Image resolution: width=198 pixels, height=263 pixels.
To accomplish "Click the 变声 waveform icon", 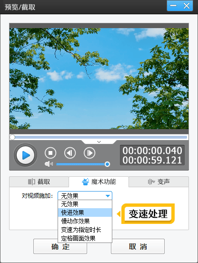I will 151,182.
